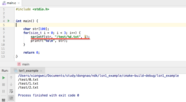Viewport: 186px width, 102px height.
Task: Rerun the program with the green play button
Action: coord(3,78)
